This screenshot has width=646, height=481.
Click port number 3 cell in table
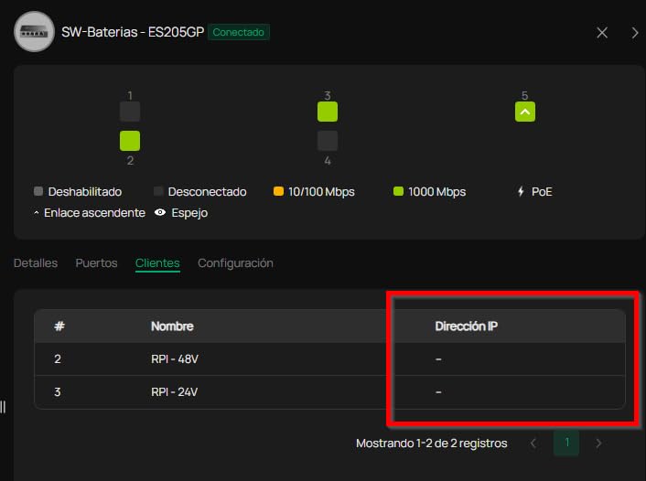click(58, 392)
